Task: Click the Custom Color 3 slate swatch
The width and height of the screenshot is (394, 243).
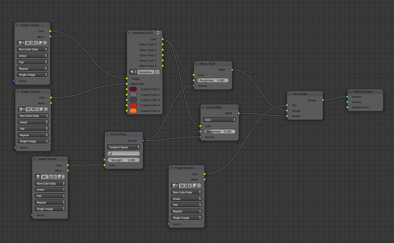Action: (133, 100)
